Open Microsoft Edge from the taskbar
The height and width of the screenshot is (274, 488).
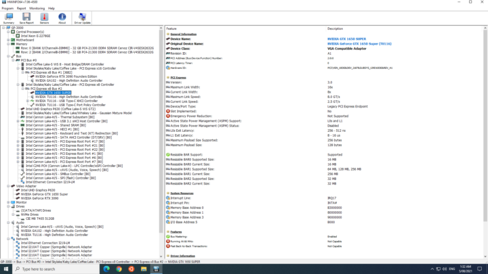click(x=106, y=269)
